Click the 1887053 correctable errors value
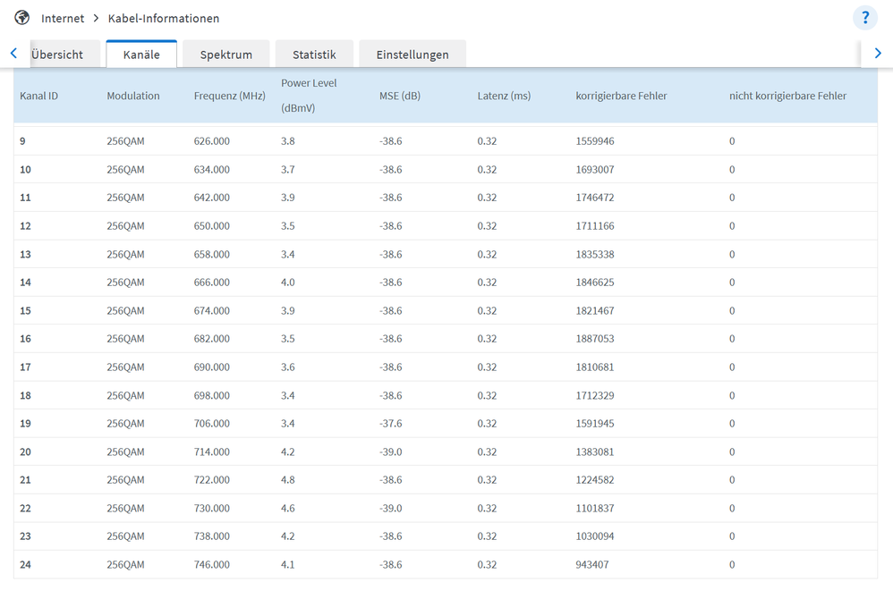 (x=595, y=339)
